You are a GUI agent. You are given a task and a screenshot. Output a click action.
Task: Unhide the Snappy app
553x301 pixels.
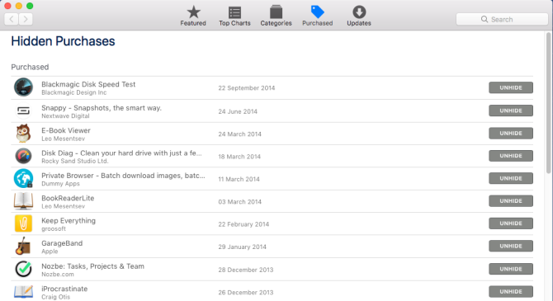click(x=511, y=111)
